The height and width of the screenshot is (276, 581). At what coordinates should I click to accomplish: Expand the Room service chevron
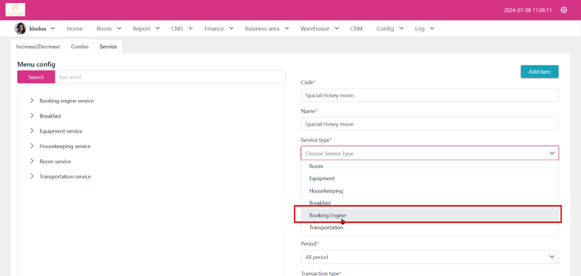(32, 161)
